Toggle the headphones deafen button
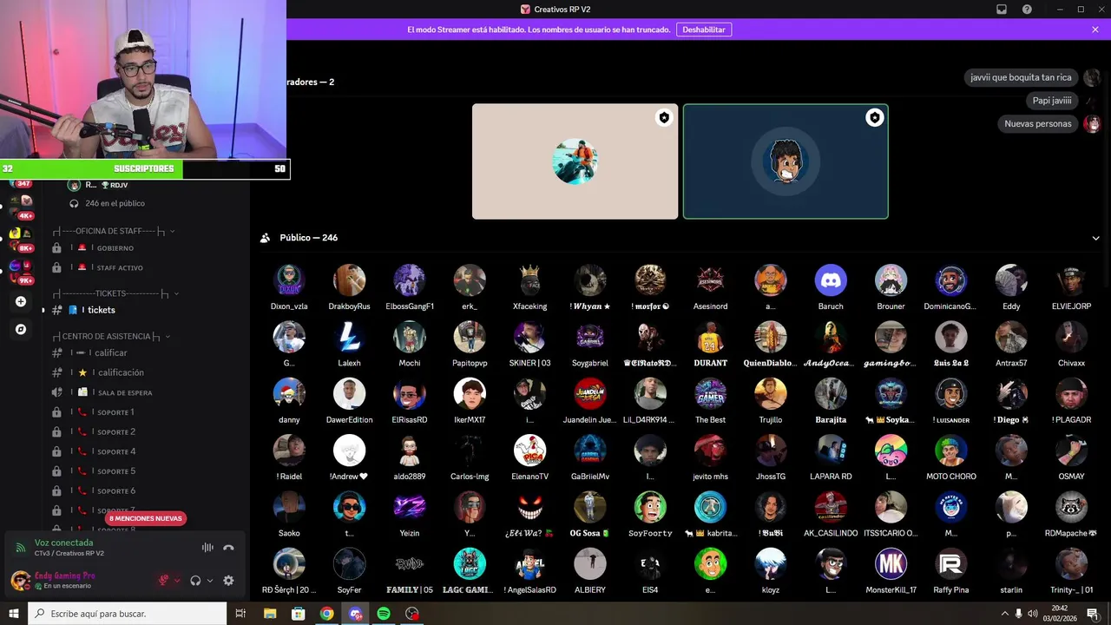The image size is (1111, 625). click(x=196, y=581)
